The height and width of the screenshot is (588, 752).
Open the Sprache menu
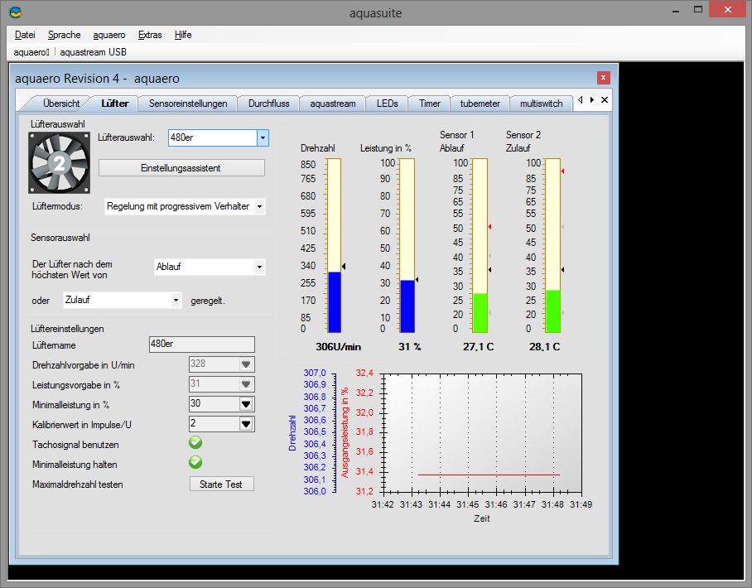(x=65, y=35)
